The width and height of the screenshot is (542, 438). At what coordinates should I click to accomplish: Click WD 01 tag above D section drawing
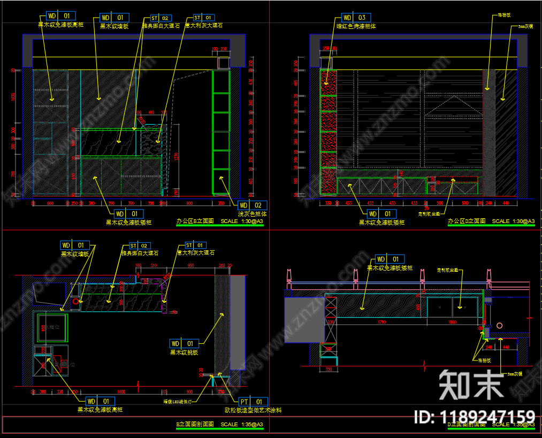pyautogui.click(x=390, y=259)
